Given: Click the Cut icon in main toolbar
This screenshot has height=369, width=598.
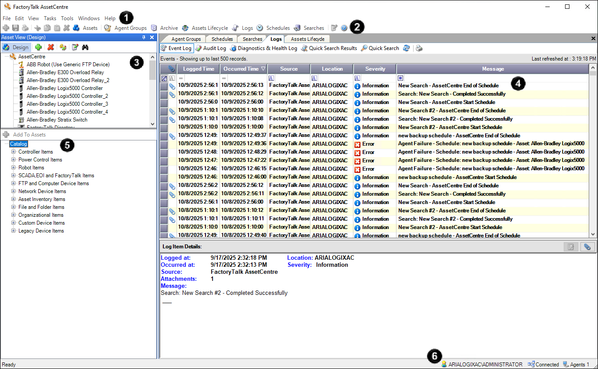Looking at the screenshot, I should click(38, 28).
